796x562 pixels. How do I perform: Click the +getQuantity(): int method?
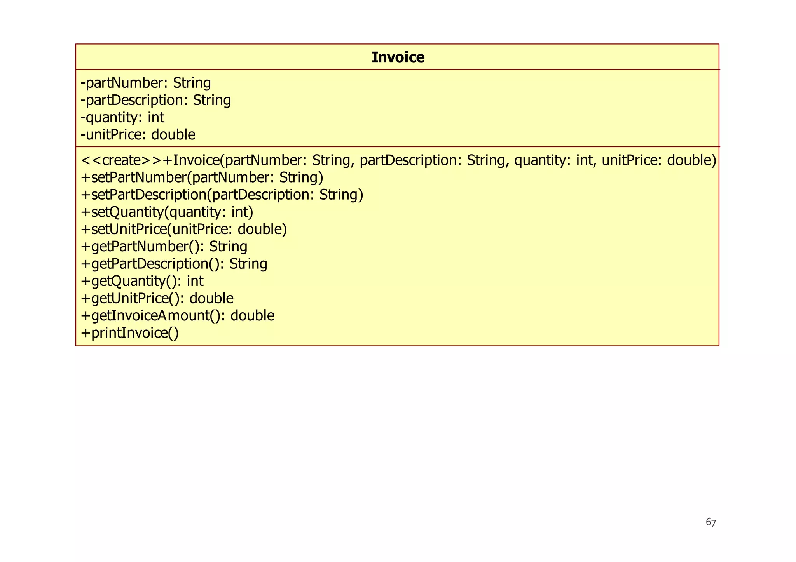(x=142, y=281)
